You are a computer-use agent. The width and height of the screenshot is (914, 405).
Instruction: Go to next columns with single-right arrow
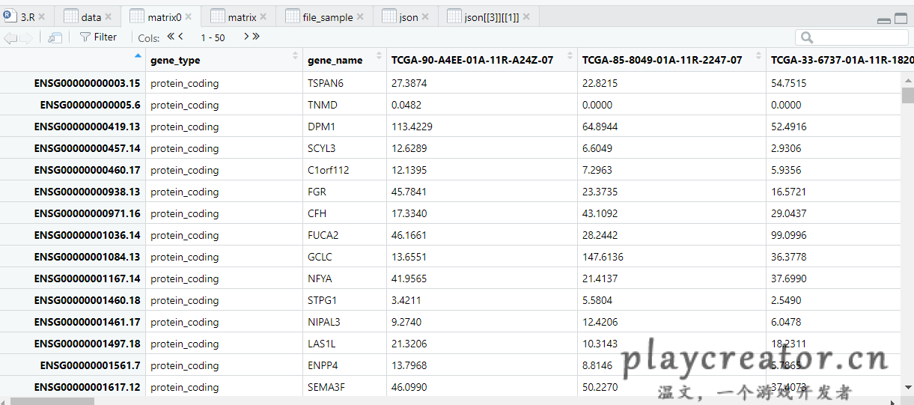(x=246, y=37)
